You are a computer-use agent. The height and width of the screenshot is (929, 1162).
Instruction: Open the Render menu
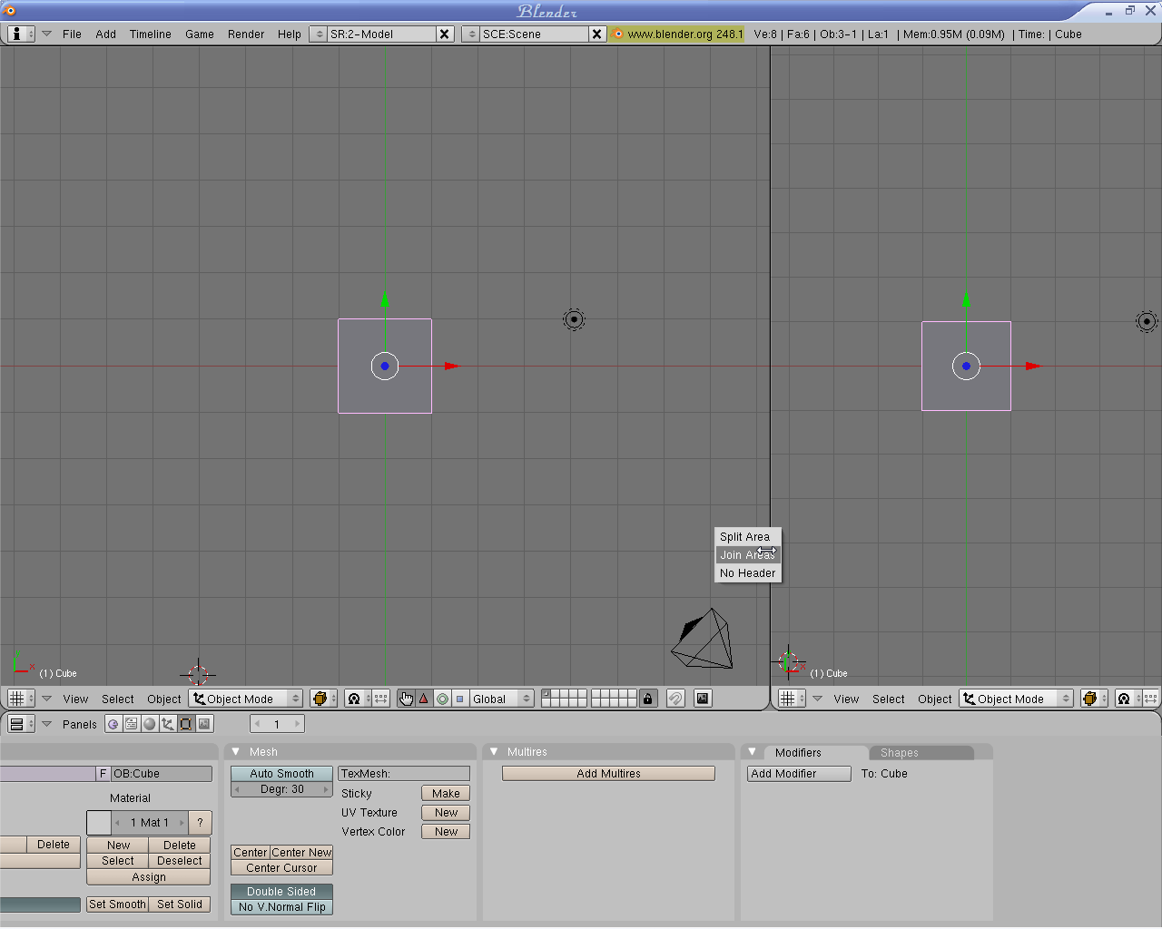(245, 34)
